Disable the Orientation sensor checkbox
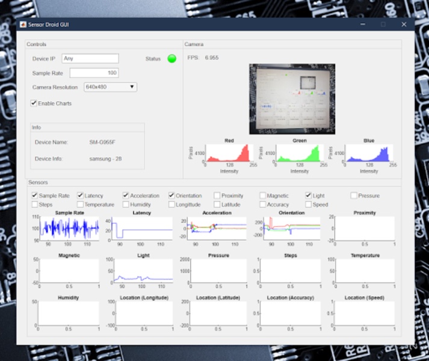This screenshot has height=361, width=429. [171, 196]
